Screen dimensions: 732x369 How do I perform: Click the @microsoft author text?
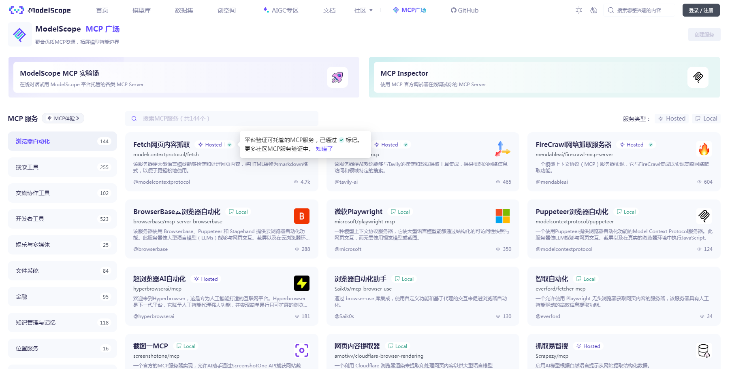[x=348, y=249]
